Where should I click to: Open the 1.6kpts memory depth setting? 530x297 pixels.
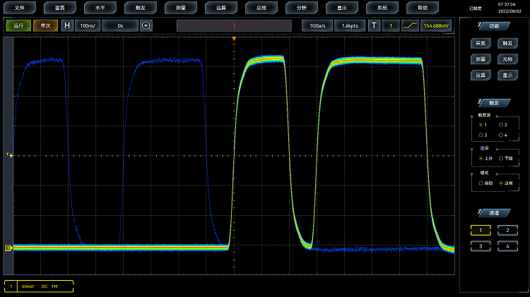pyautogui.click(x=350, y=25)
